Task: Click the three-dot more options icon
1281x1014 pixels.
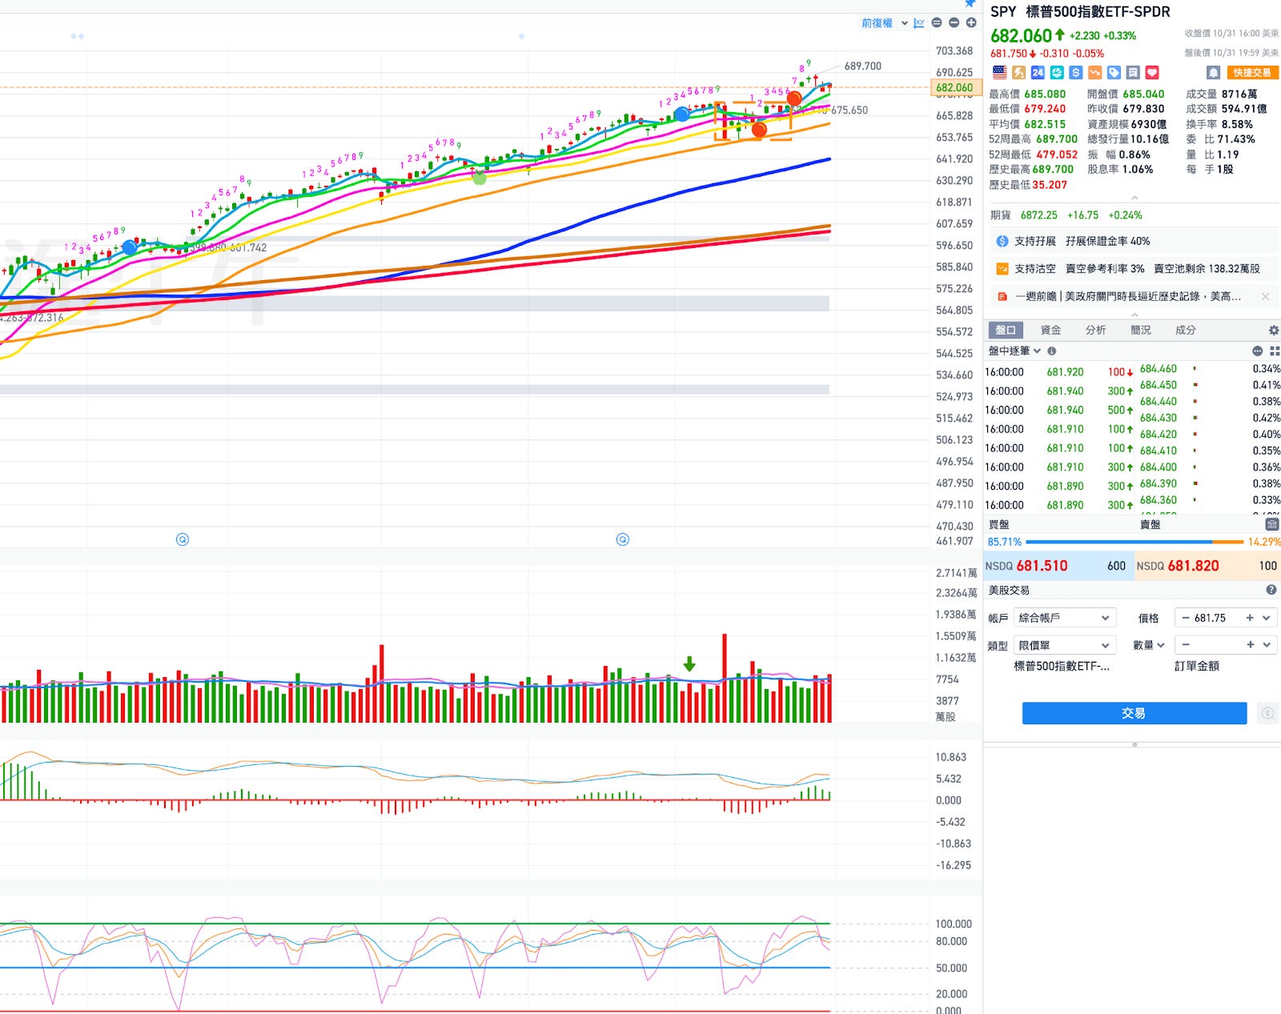Action: coord(1257,351)
